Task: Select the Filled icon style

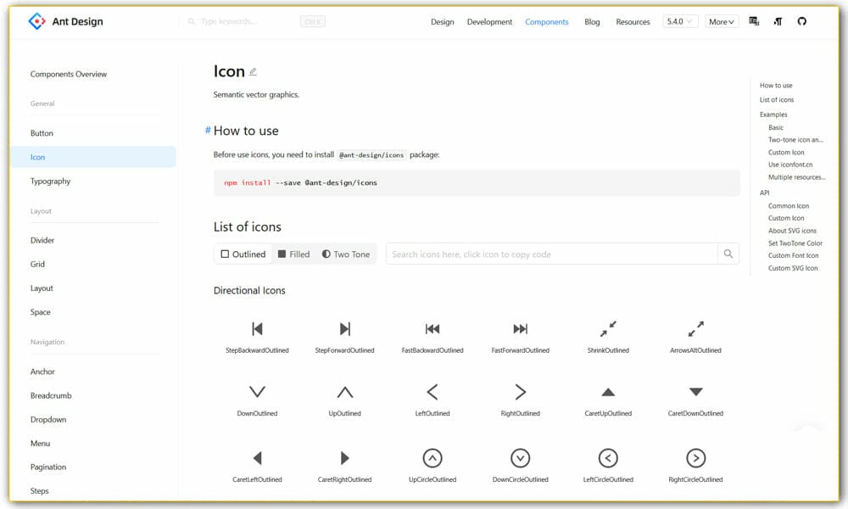Action: coord(293,254)
